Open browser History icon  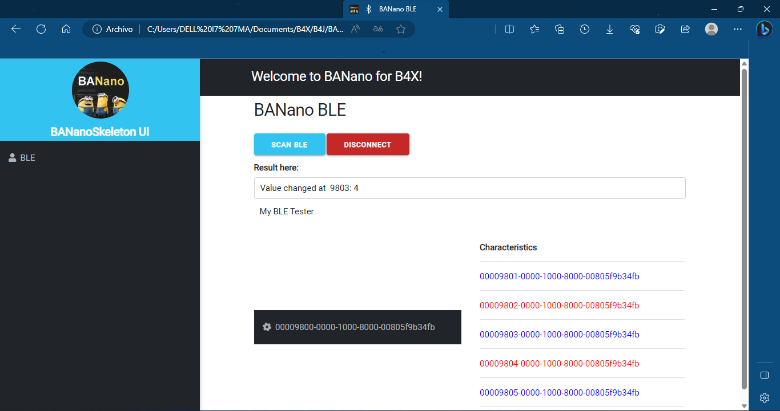pos(585,29)
